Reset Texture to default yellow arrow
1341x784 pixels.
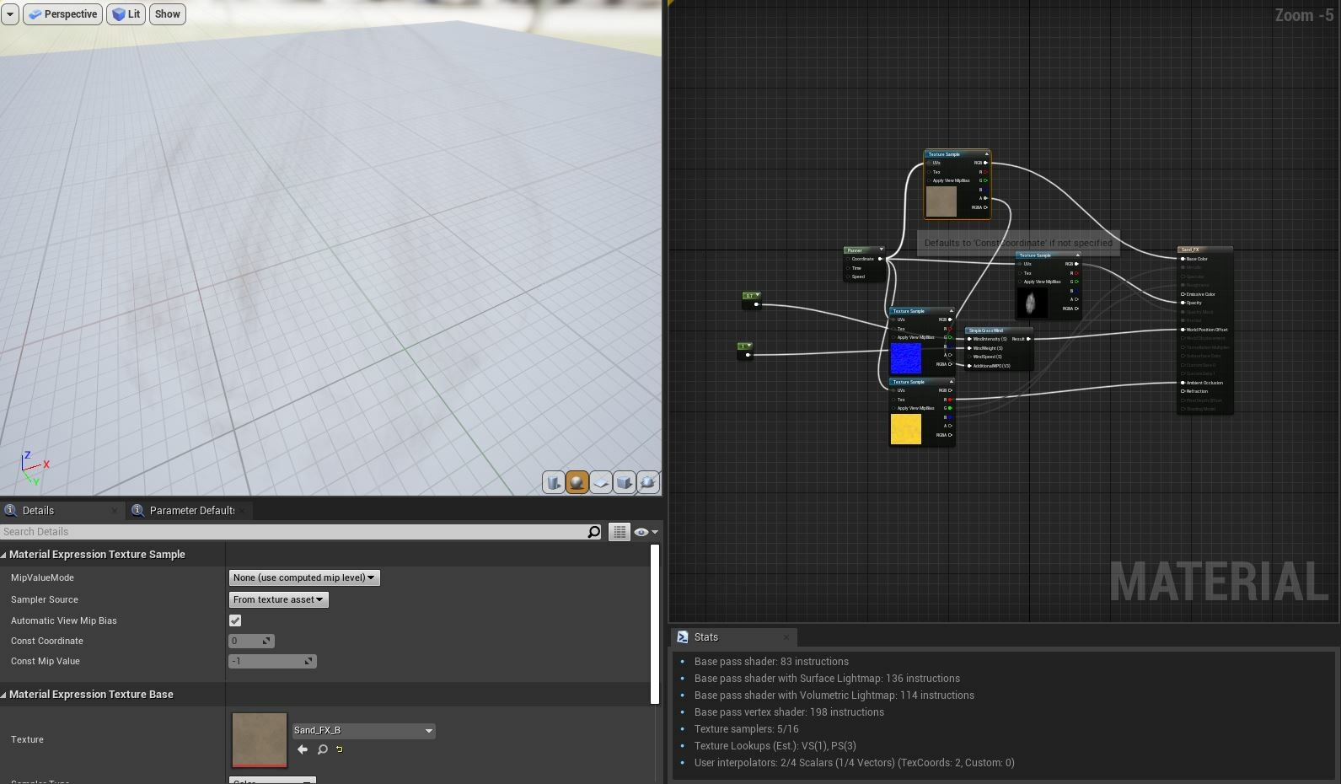(x=340, y=749)
